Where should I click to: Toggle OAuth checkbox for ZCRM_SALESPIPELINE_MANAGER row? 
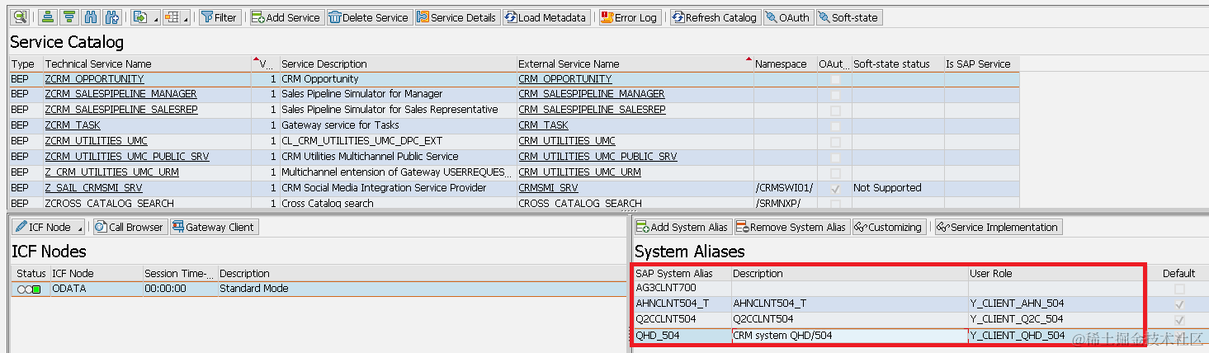coord(834,94)
